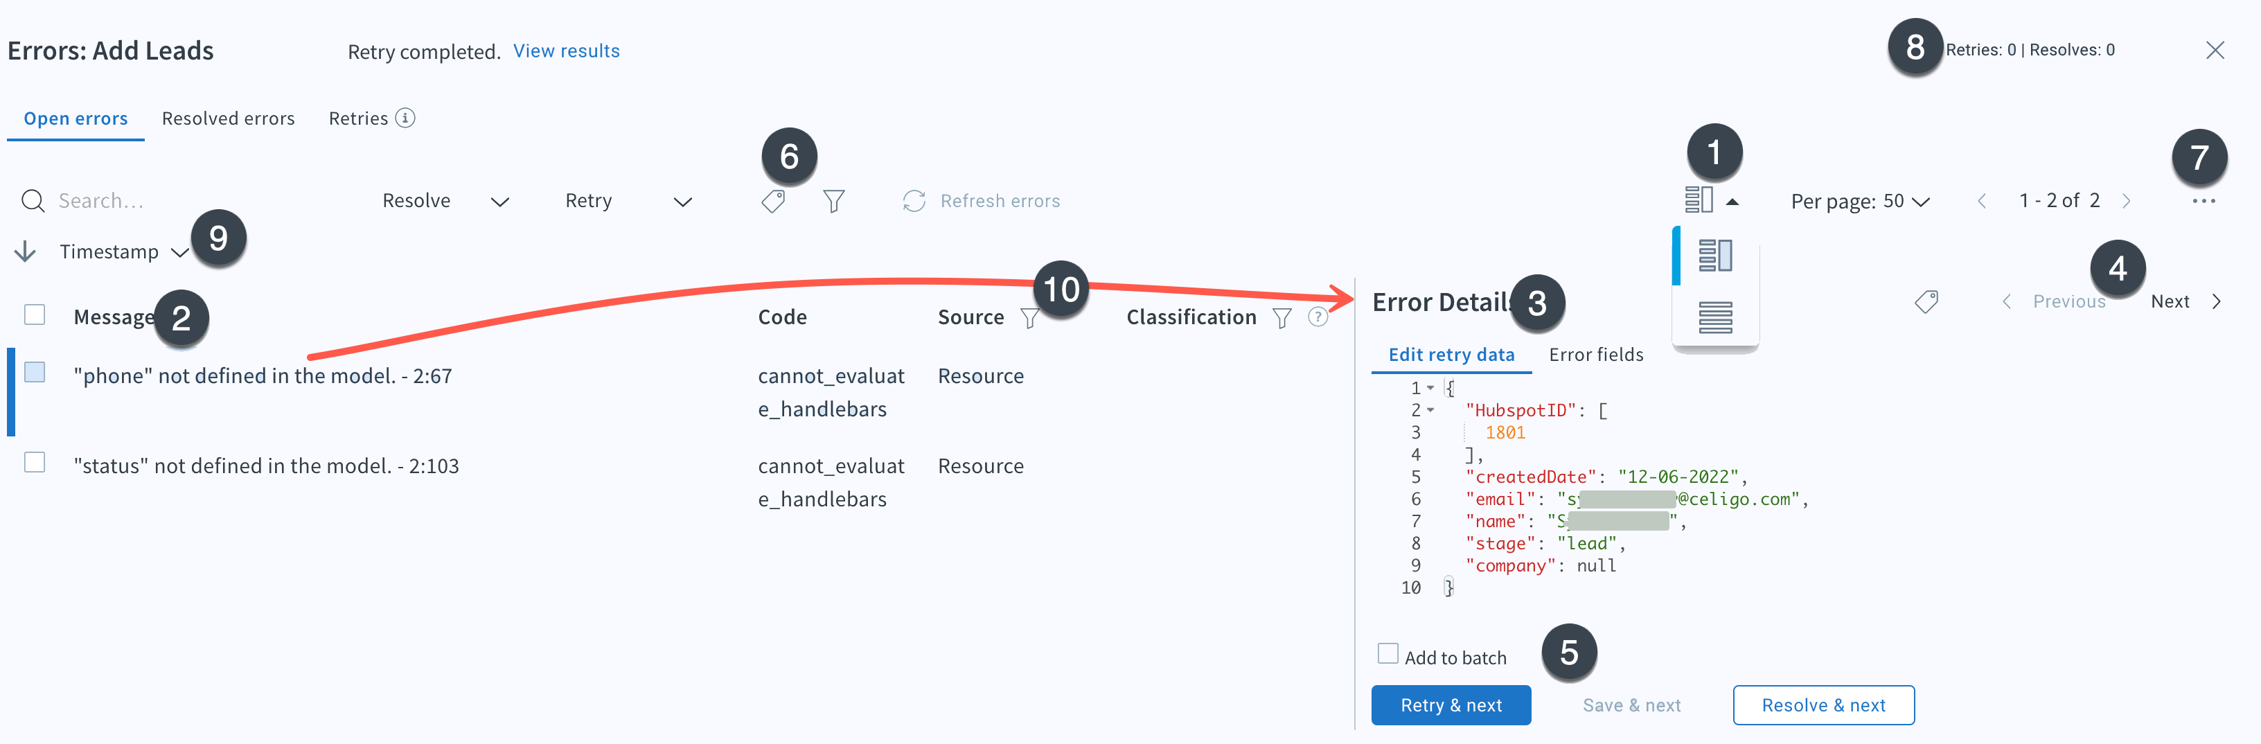Click the refresh errors circular icon

pos(914,201)
